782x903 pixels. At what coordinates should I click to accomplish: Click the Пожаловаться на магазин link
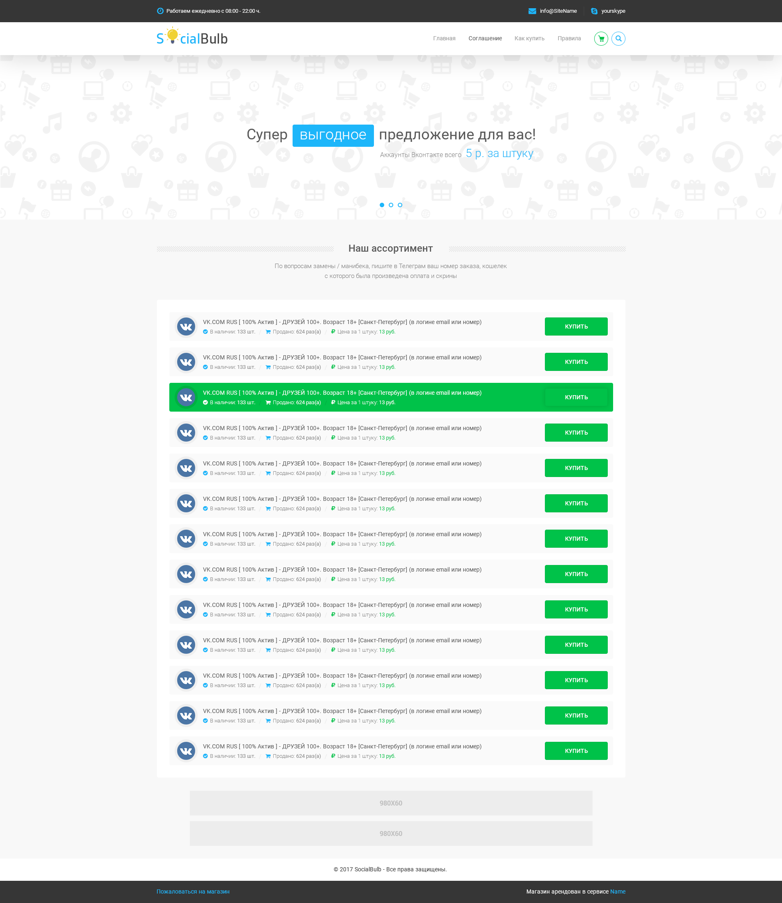193,891
